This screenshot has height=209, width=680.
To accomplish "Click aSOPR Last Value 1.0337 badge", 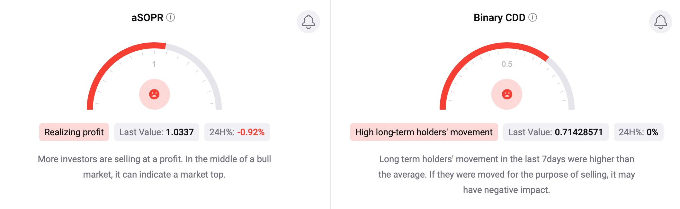I will tap(157, 132).
